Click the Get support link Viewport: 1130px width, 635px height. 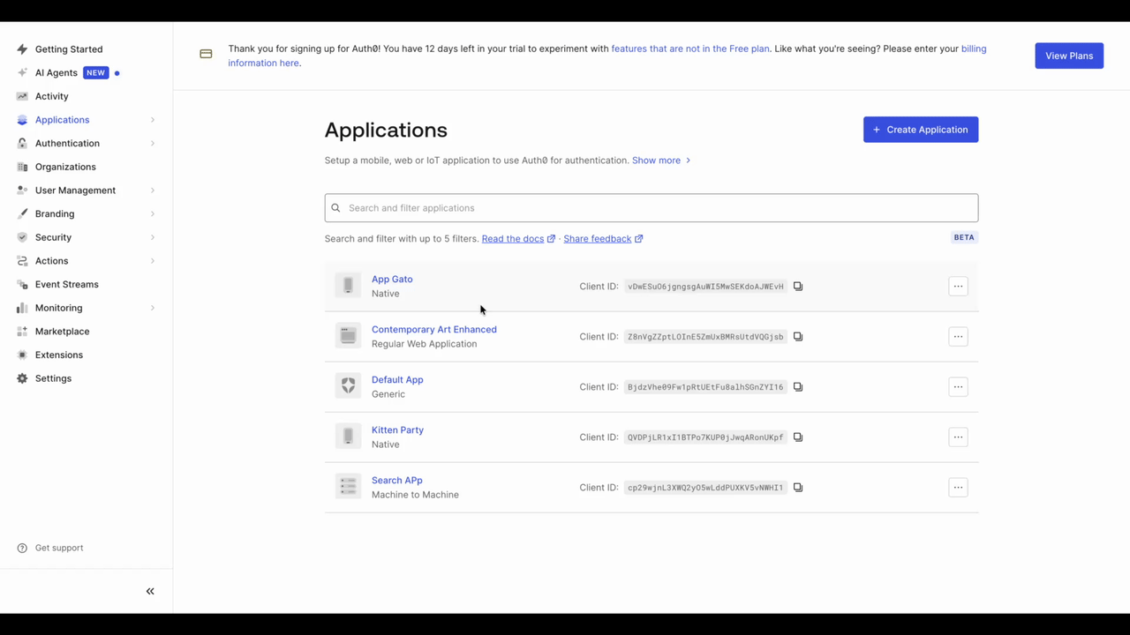[x=59, y=548]
